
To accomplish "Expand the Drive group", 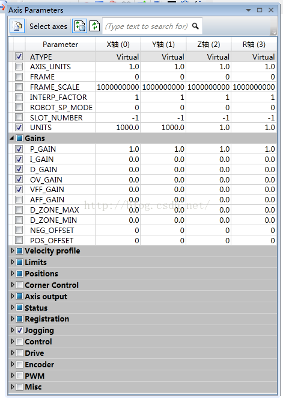I will (x=12, y=353).
